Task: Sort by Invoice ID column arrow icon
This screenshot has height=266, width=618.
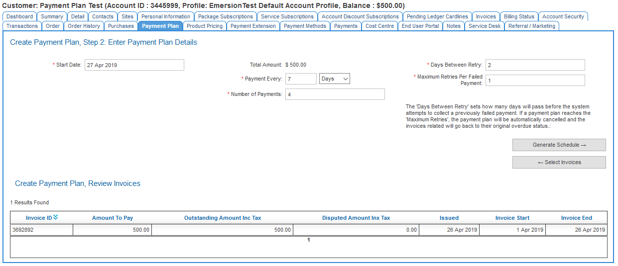Action: [x=56, y=217]
